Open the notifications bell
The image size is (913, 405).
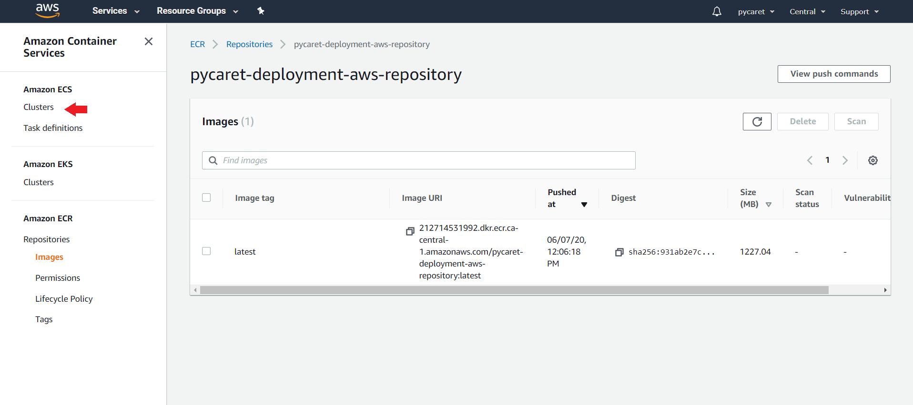(717, 11)
